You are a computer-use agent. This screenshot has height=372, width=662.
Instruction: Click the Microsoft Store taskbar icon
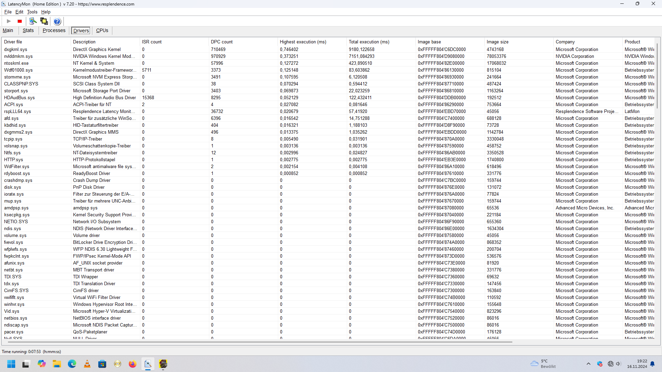[102, 364]
